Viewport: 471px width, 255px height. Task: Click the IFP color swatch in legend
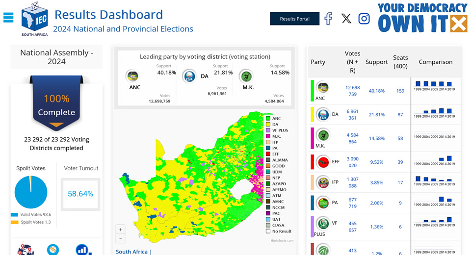268,142
